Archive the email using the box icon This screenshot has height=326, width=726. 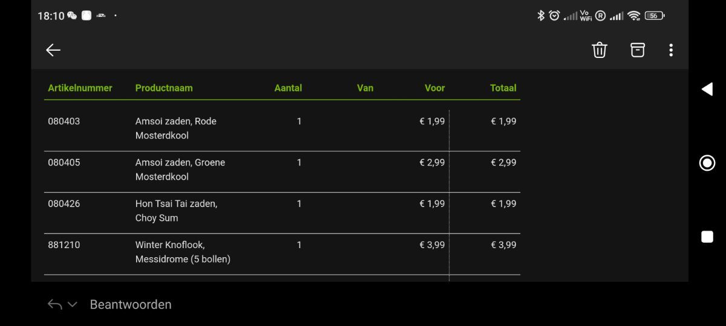(x=637, y=50)
